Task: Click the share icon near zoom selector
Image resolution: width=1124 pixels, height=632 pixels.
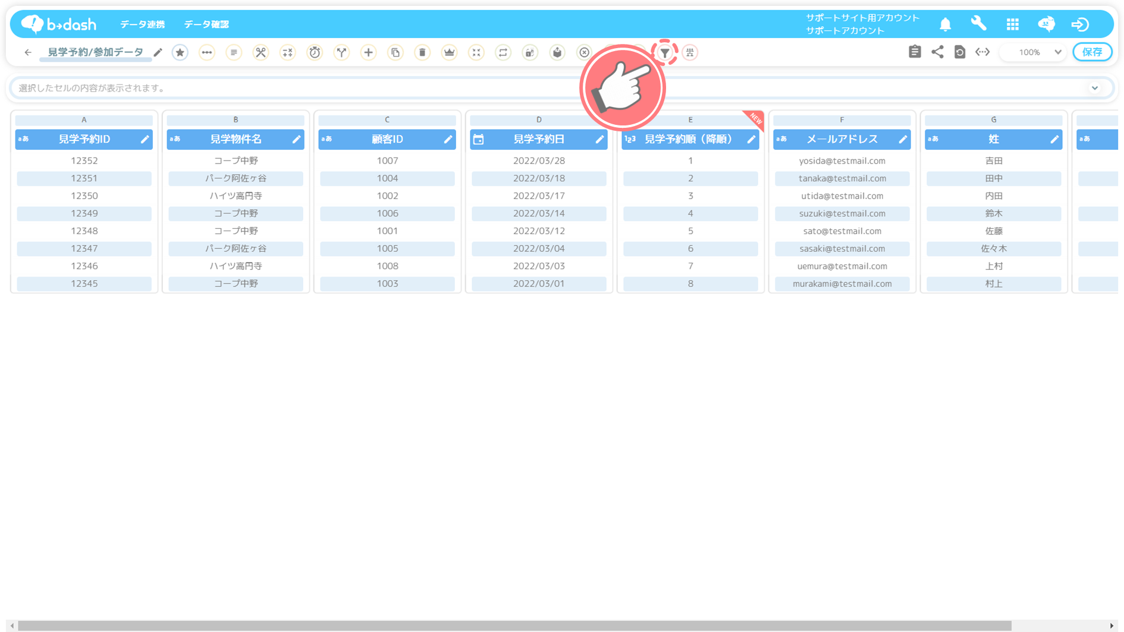Action: [937, 52]
